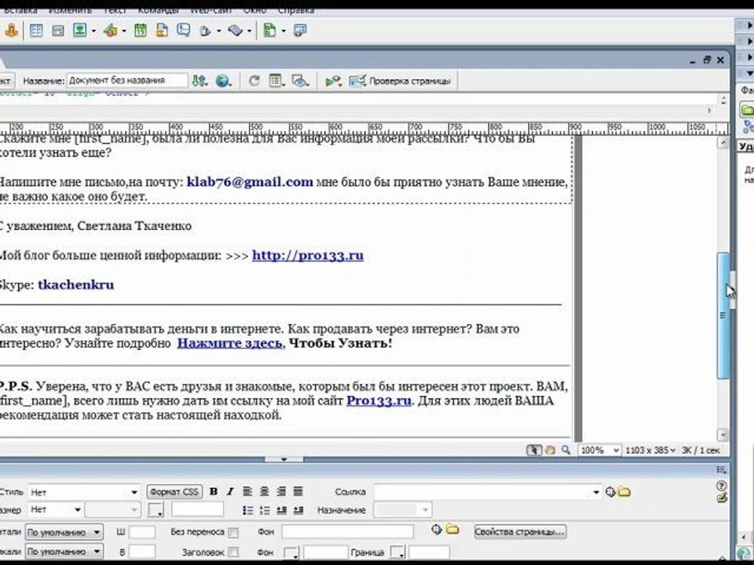Open the Стиль dropdown
Screen dimensions: 754x565
coord(84,492)
